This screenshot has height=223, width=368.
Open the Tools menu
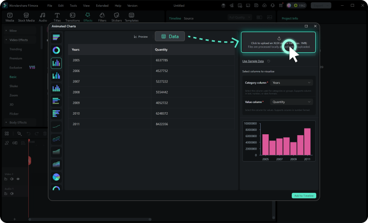[x=73, y=5]
